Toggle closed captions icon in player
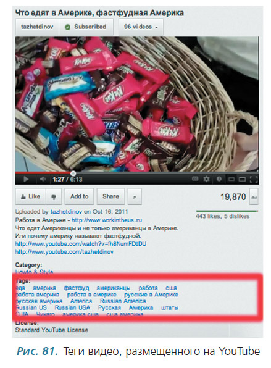This screenshot has height=368, width=271. coord(195,179)
